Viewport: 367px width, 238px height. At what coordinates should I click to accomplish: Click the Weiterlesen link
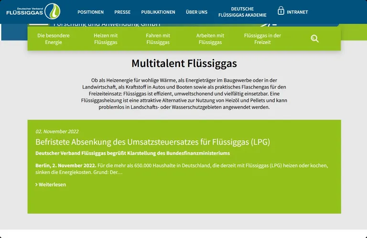[x=52, y=184]
